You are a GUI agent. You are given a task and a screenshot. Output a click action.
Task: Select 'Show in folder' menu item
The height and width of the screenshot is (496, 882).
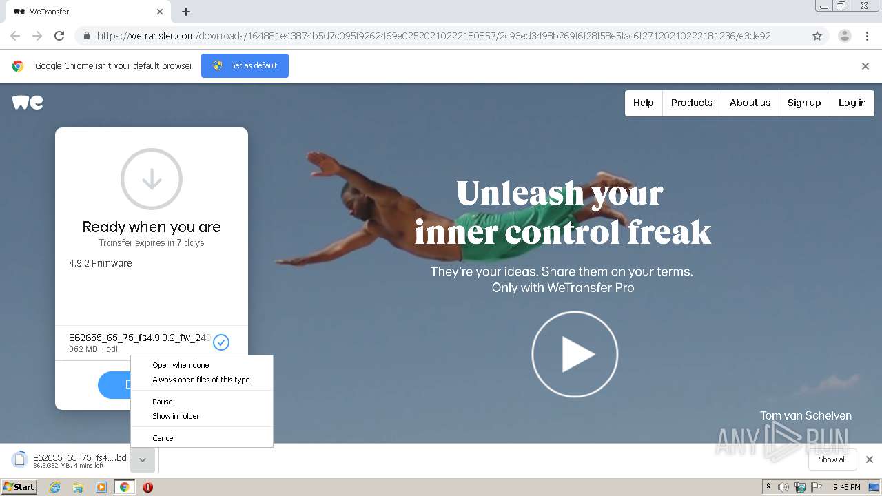point(202,416)
